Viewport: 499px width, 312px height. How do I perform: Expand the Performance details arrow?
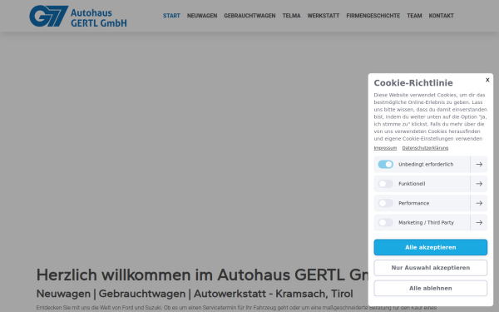tap(479, 203)
